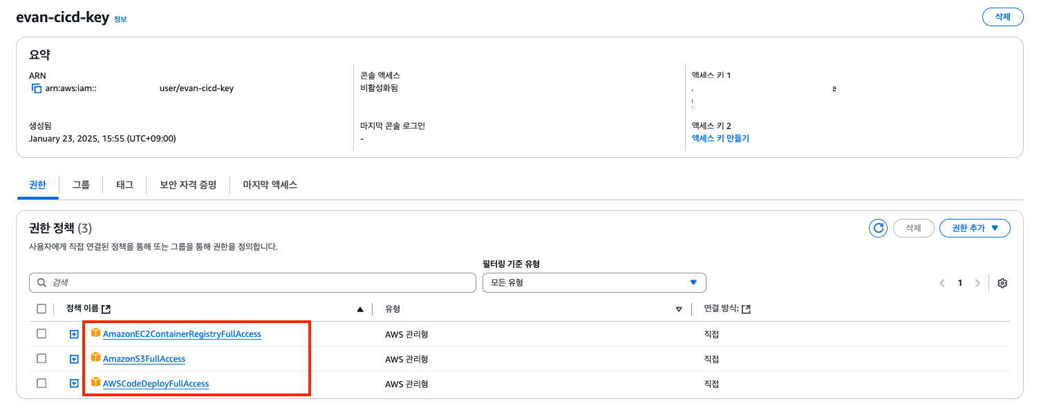1059x408 pixels.
Task: Click external link icon next to 연결 방식 header
Action: (x=746, y=309)
